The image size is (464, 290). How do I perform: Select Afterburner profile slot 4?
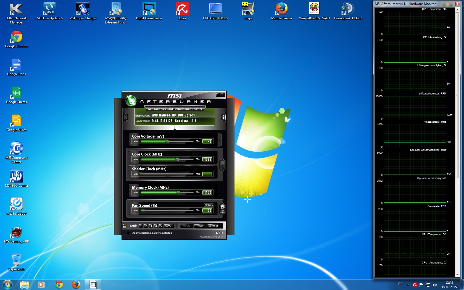pyautogui.click(x=156, y=226)
